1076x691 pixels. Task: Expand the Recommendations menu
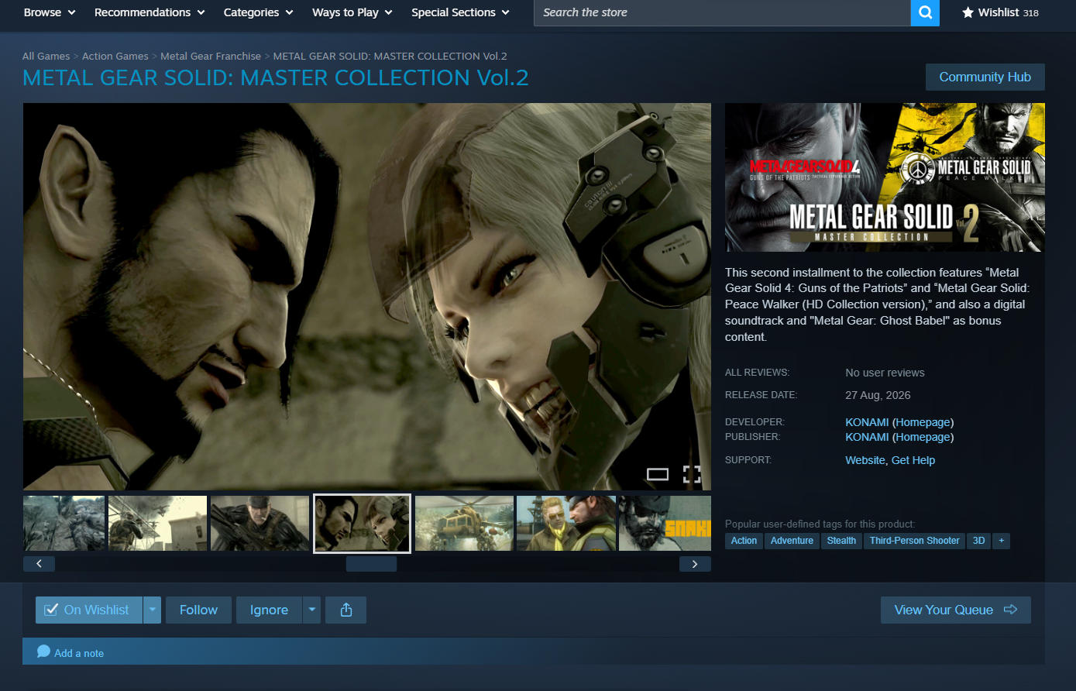pyautogui.click(x=150, y=12)
